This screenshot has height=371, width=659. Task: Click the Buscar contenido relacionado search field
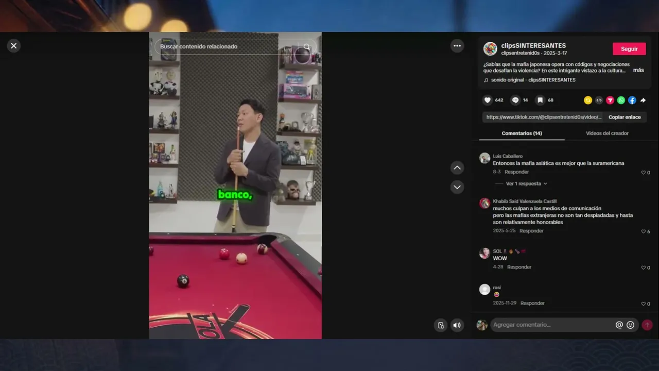[234, 46]
